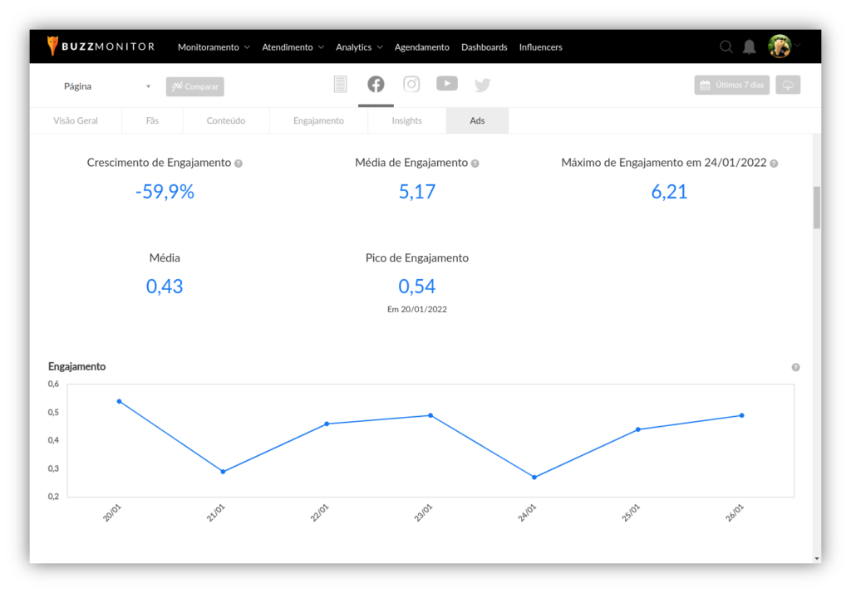851x593 pixels.
Task: Expand the Monitoramento menu
Action: point(214,47)
